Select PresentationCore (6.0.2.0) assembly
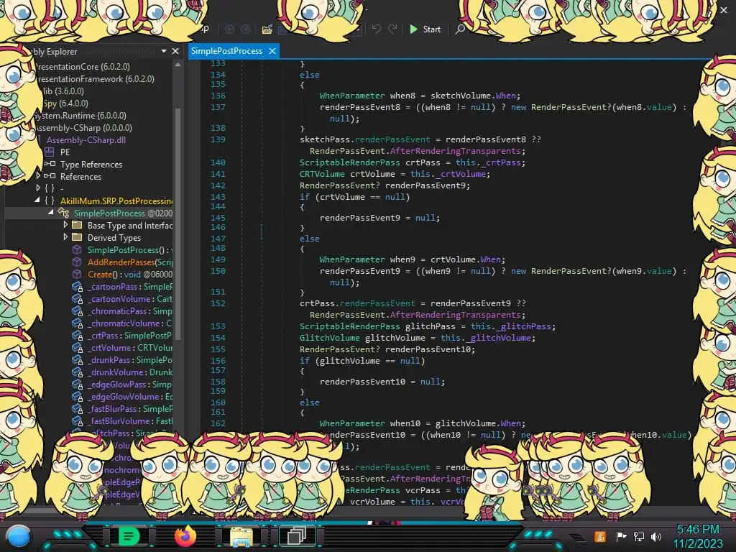 coord(83,67)
